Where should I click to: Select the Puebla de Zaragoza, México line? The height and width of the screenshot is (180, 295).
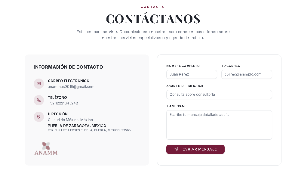coord(77,126)
